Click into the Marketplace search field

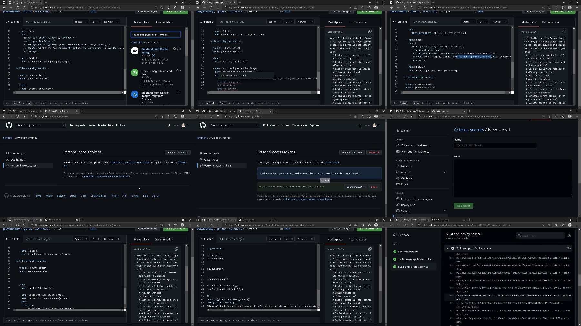click(x=156, y=35)
